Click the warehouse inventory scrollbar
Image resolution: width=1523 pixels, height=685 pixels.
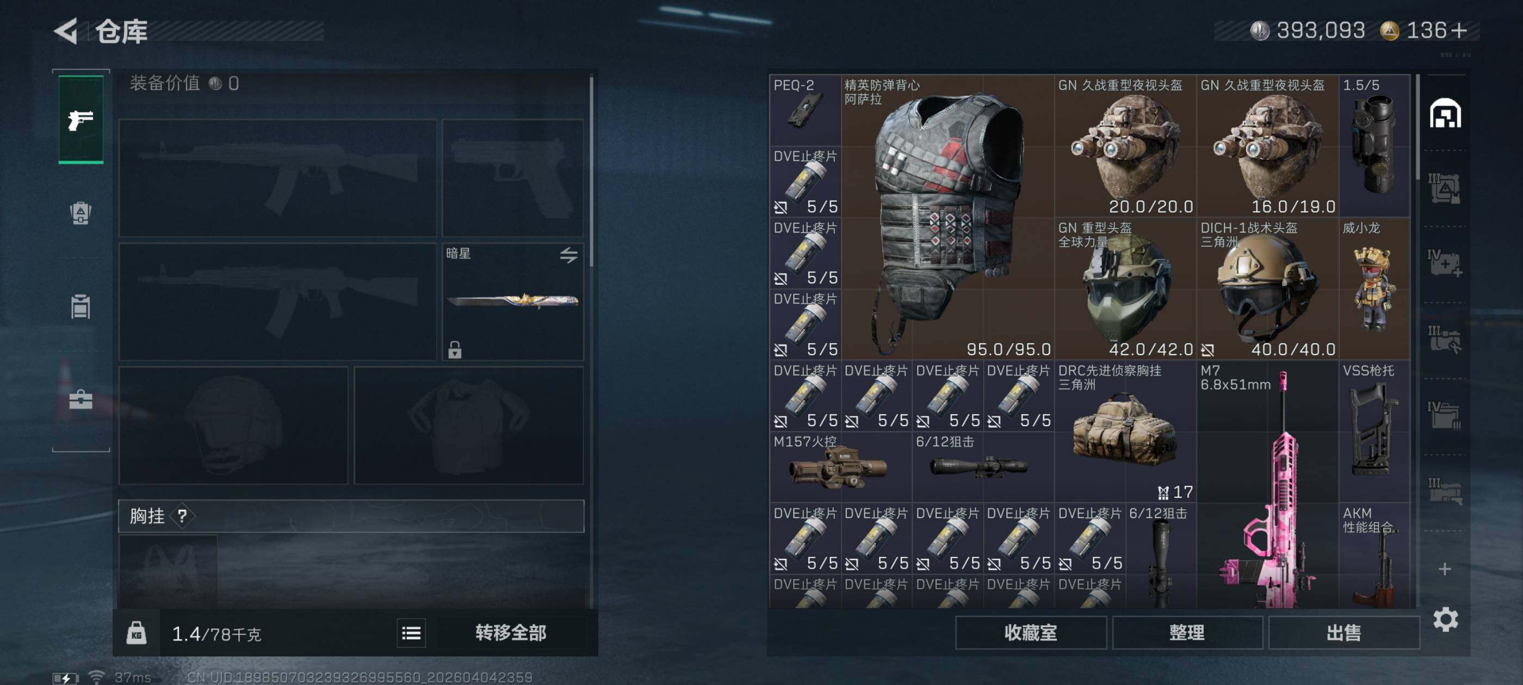pos(1418,128)
